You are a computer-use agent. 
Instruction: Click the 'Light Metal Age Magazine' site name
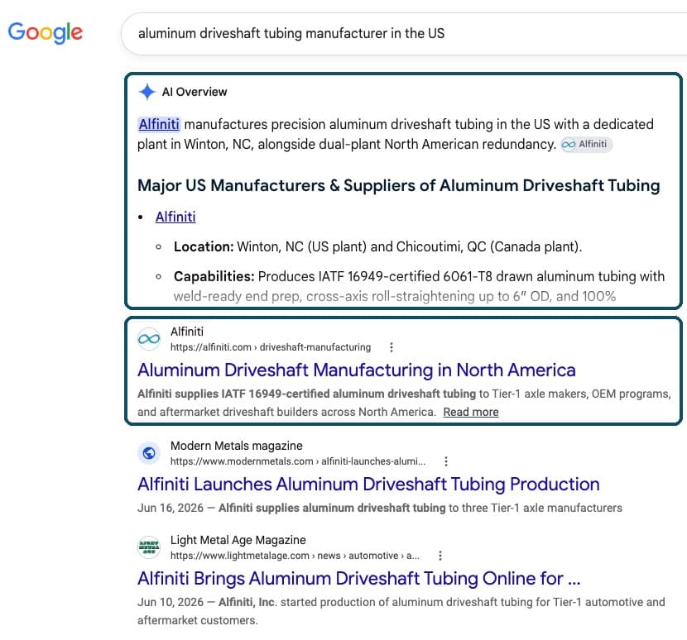point(238,540)
